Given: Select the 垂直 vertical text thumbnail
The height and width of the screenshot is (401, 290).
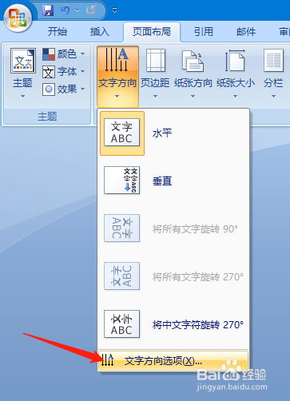Looking at the screenshot, I should pyautogui.click(x=121, y=181).
